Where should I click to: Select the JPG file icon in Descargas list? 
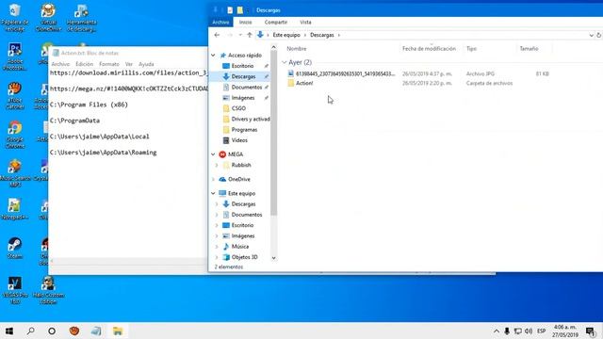point(291,73)
